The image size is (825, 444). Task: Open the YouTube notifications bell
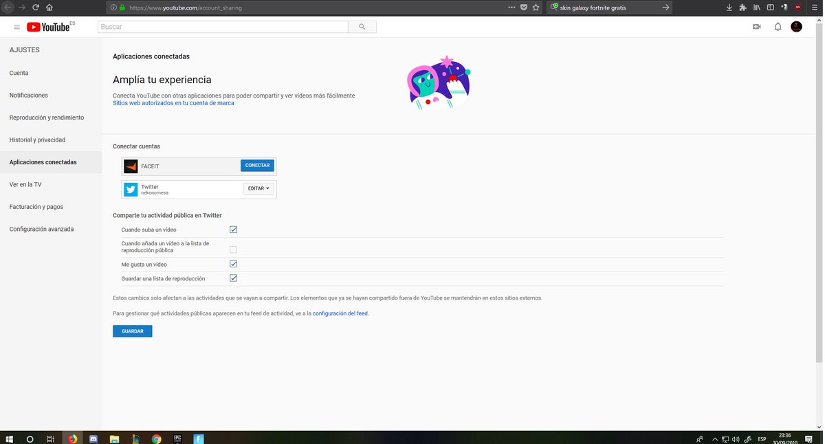pos(778,27)
